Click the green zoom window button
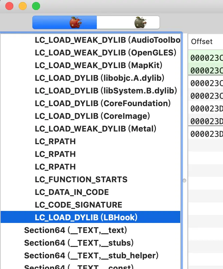 click(x=36, y=6)
